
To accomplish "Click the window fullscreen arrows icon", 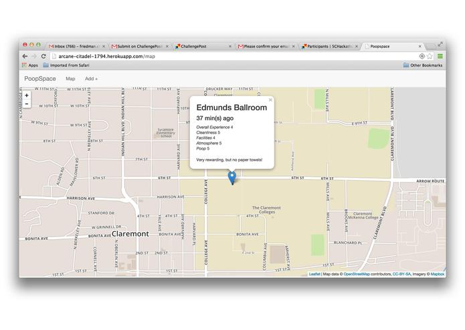I will coord(440,44).
